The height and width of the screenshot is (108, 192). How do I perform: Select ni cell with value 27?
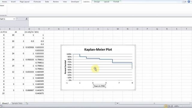[x=10, y=47]
